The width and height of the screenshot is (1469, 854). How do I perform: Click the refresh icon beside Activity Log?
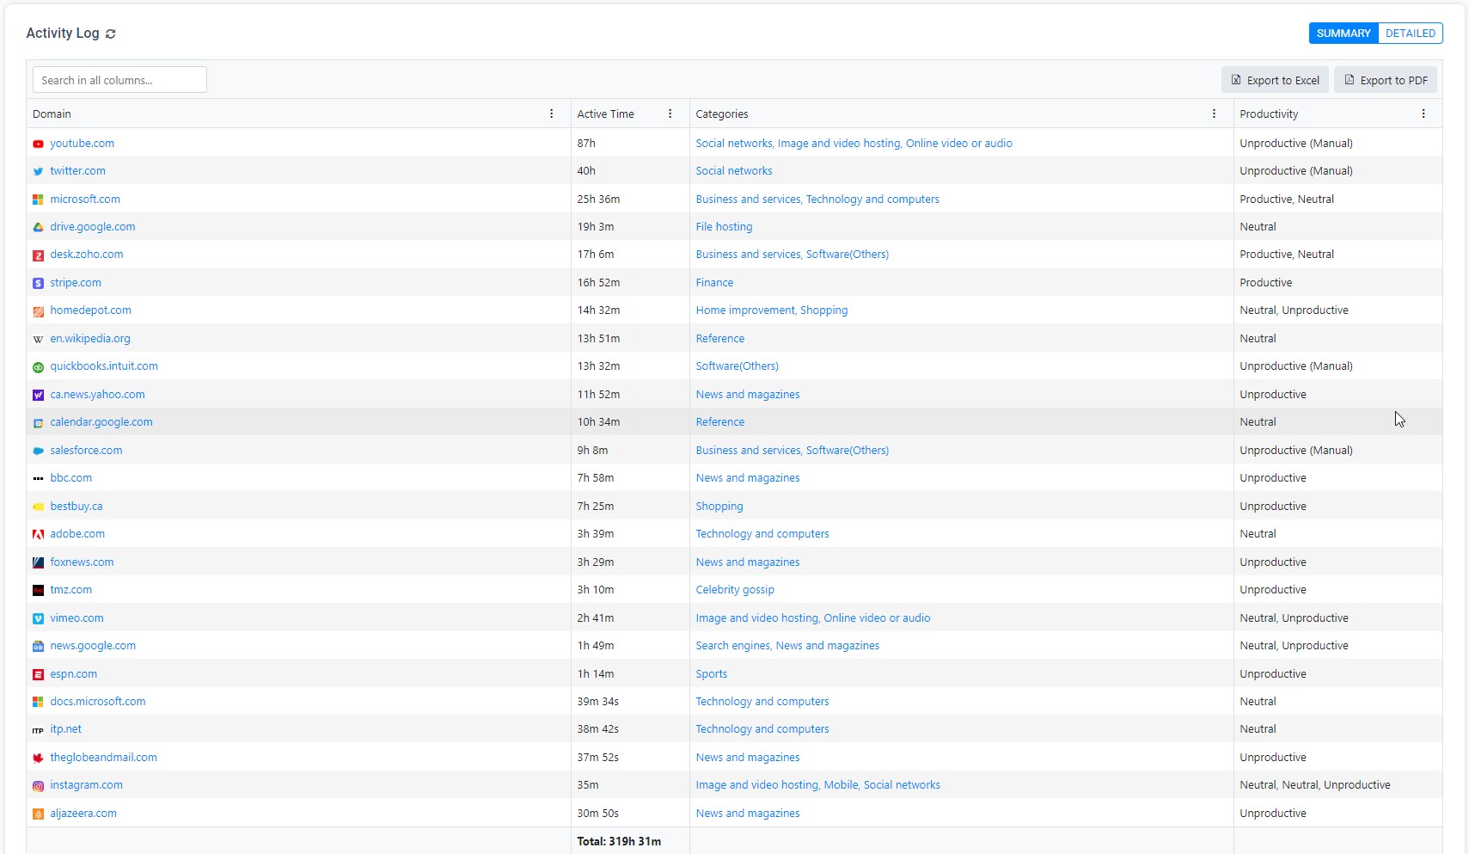pyautogui.click(x=110, y=34)
